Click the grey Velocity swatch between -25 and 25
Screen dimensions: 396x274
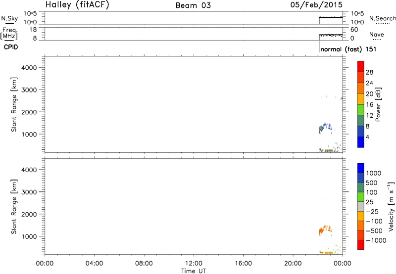[361, 207]
